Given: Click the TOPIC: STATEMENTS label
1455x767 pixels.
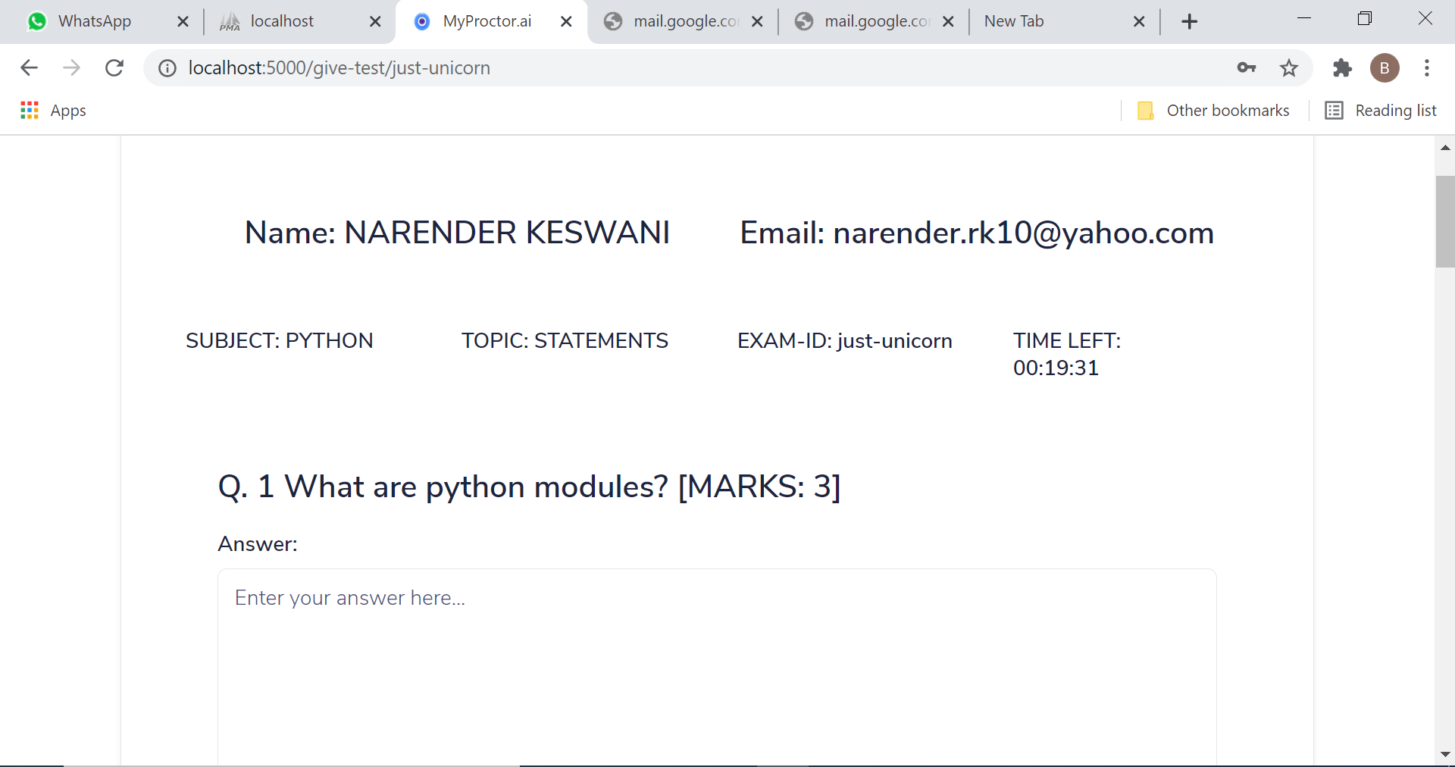Looking at the screenshot, I should pos(565,341).
